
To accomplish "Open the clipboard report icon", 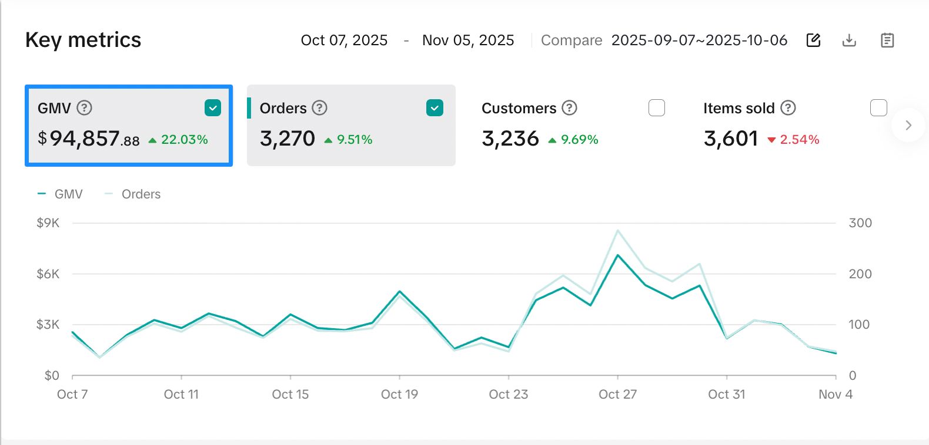I will coord(887,40).
